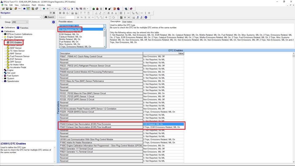Open the Calibration menu
The height and width of the screenshot is (166, 295).
pos(25,5)
